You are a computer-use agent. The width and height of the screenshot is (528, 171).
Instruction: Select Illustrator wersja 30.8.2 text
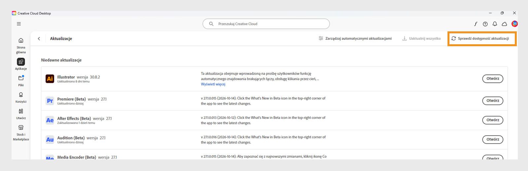79,77
